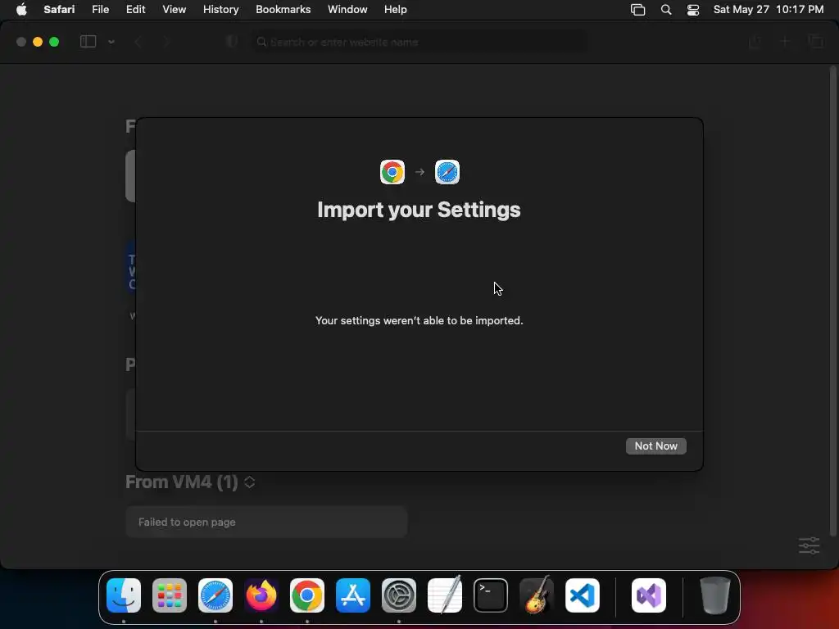Open the History menu
839x629 pixels.
(x=220, y=10)
